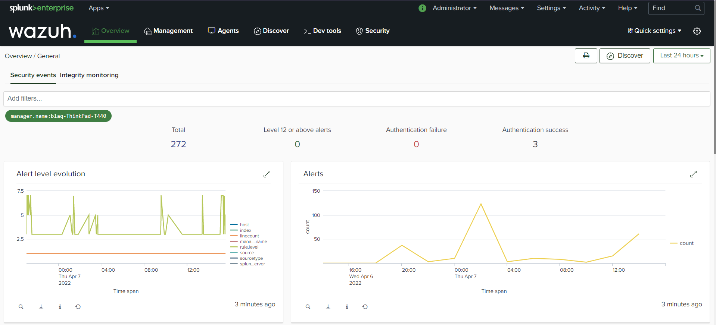Expand the Alerts chart to full screen

(x=694, y=174)
